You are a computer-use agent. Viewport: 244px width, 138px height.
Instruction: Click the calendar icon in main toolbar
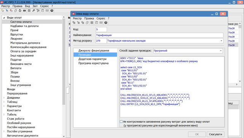click(43, 11)
